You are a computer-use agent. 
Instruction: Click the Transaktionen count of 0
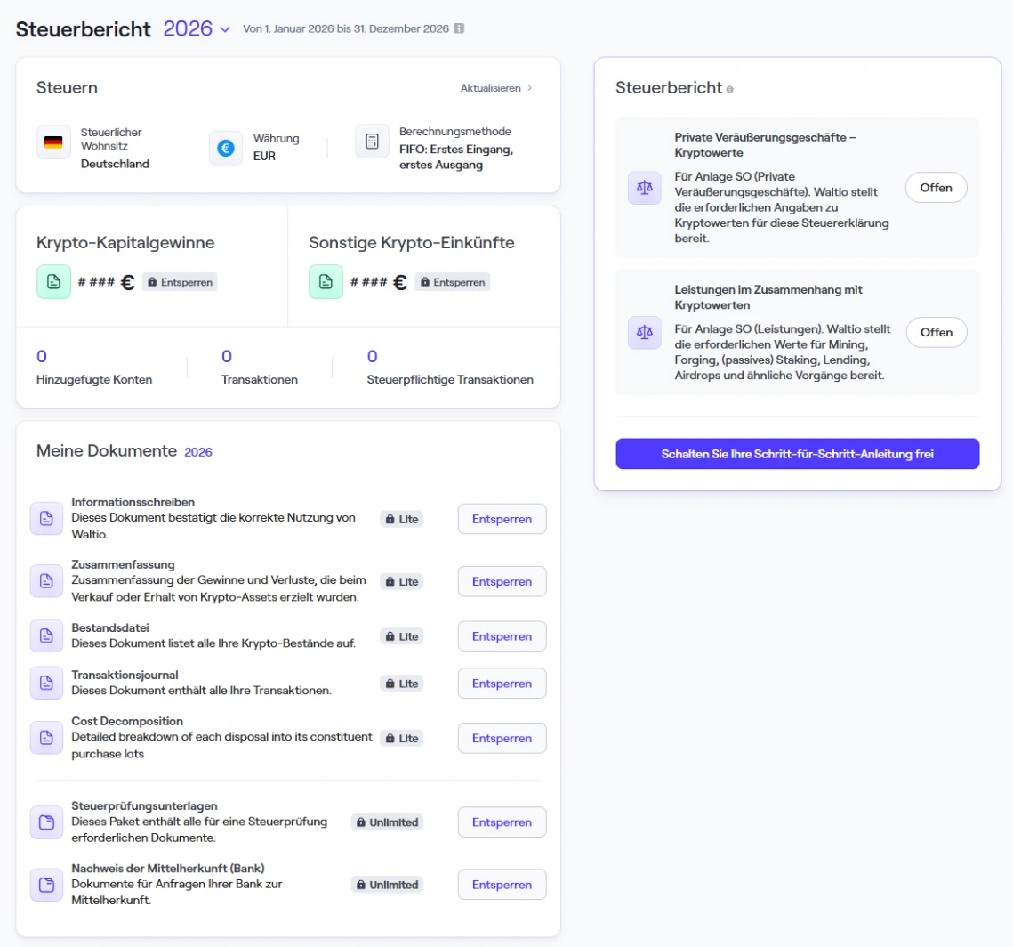pyautogui.click(x=227, y=356)
